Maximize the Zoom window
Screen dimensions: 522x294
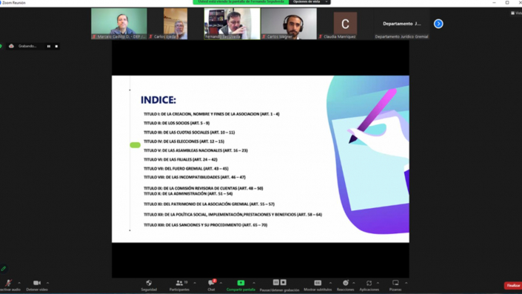tap(507, 2)
